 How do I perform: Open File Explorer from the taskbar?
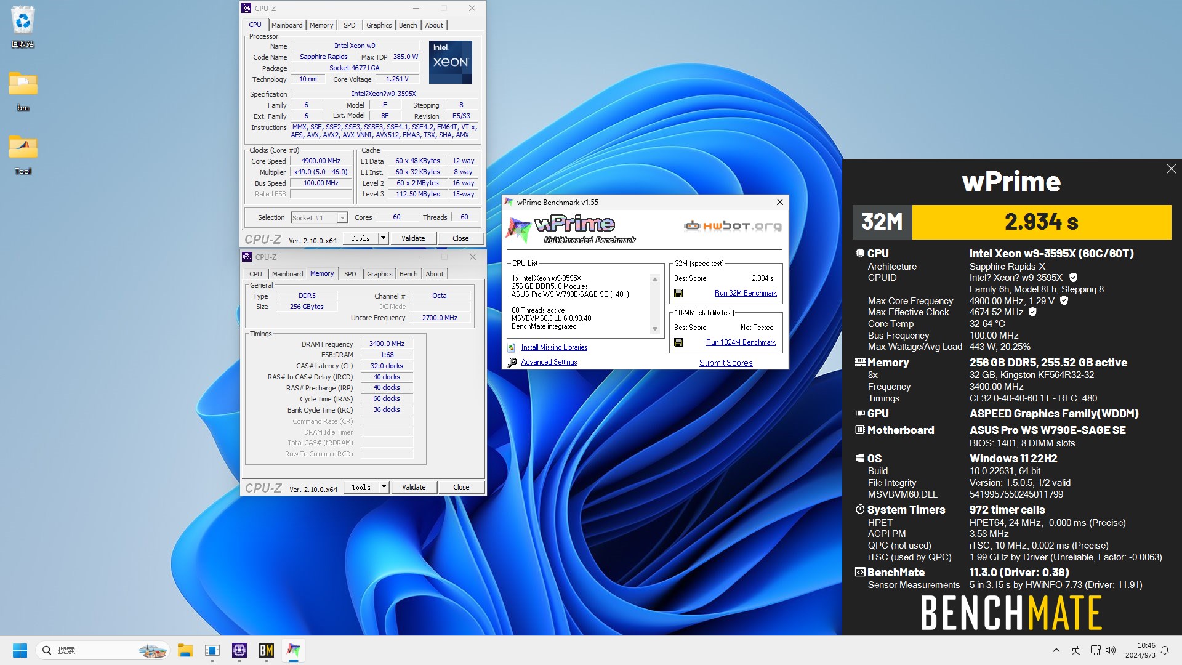coord(185,650)
